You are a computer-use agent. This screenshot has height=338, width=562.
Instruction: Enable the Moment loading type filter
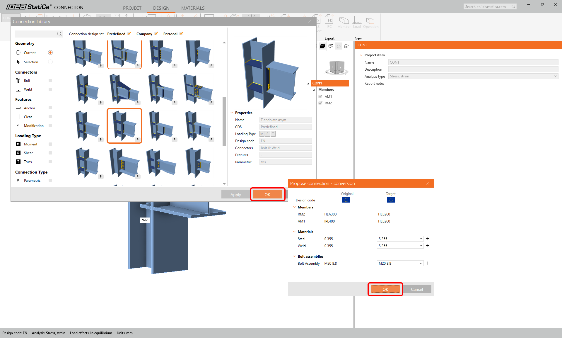pyautogui.click(x=50, y=144)
